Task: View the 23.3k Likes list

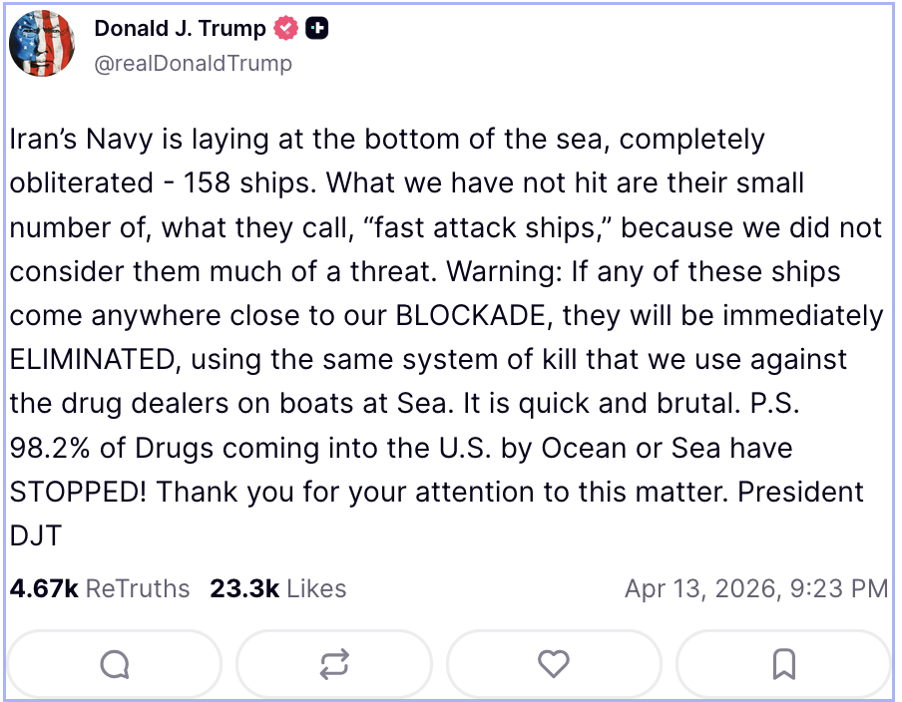Action: pos(277,589)
